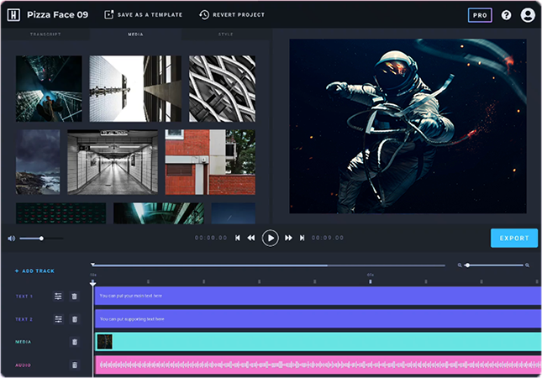Open Text 2 track settings sliders icon
Viewport: 542px width, 378px height.
coord(58,319)
